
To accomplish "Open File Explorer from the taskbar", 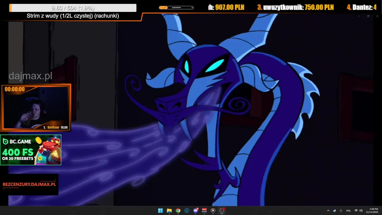I will click(x=169, y=211).
